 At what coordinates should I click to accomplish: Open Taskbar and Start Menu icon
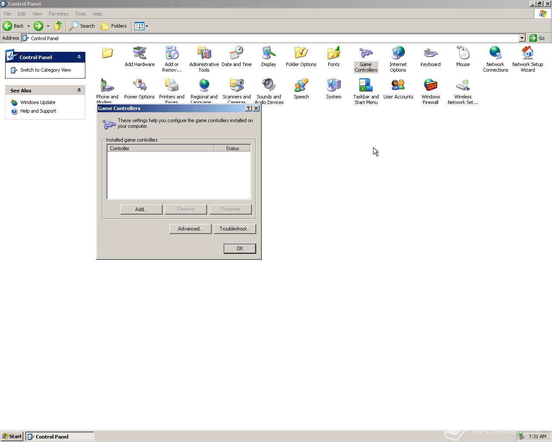366,92
